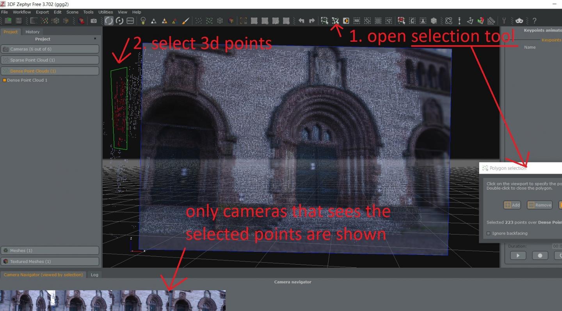Toggle the lightbulb lighting icon

(143, 21)
